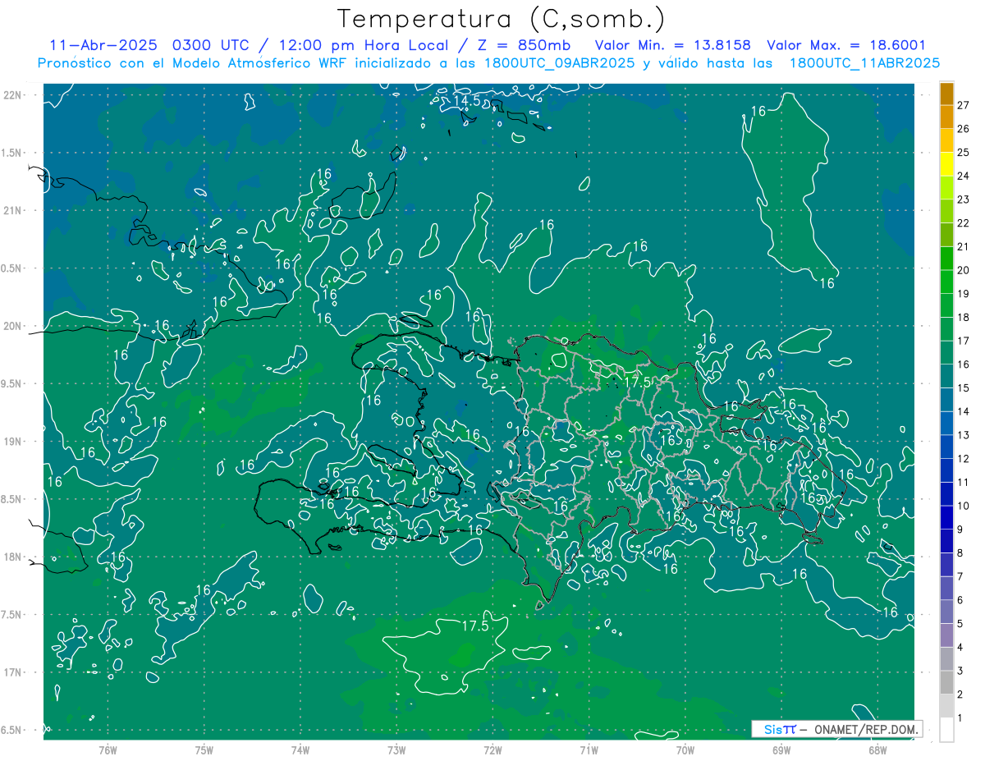Click the "20" label on the color scale
The height and width of the screenshot is (761, 985).
point(963,270)
